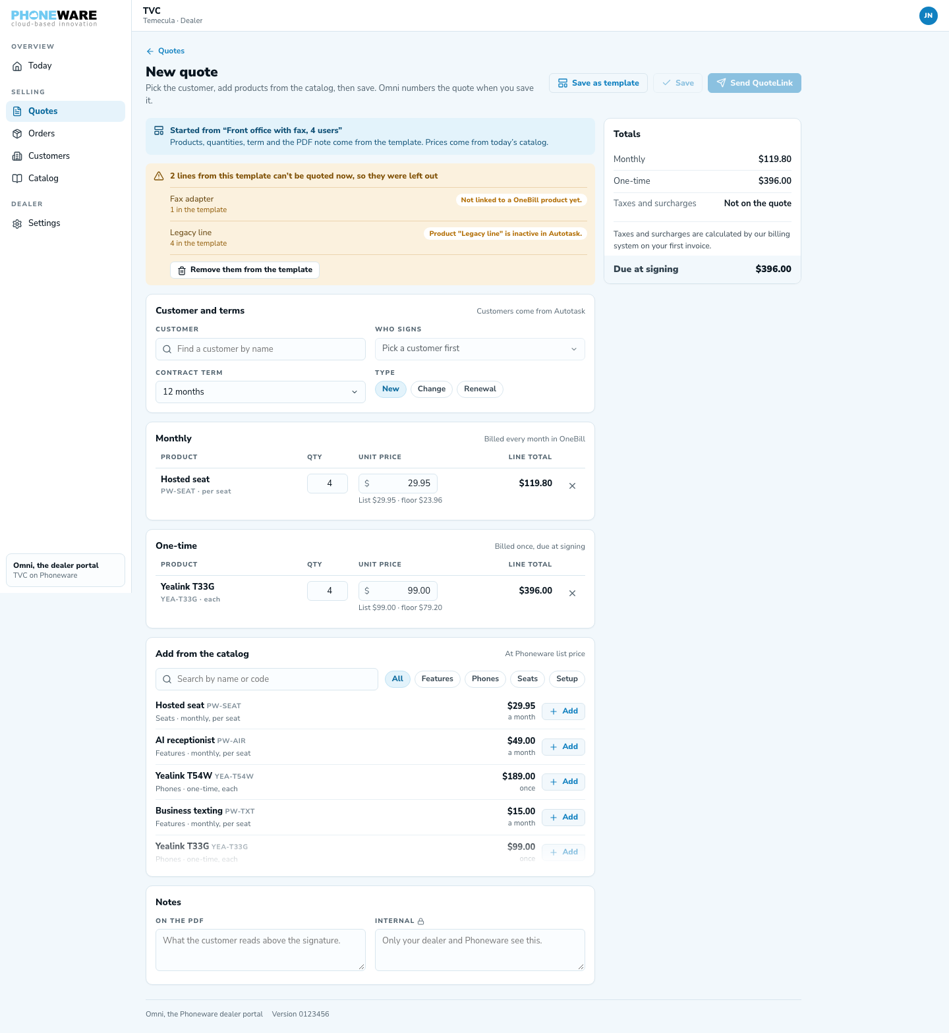
Task: Click the Catalog book icon
Action: 17,179
